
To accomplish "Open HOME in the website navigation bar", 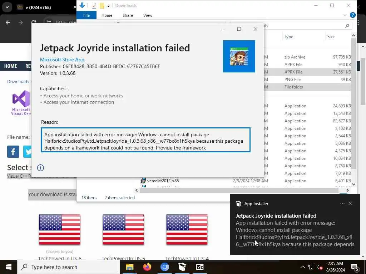I will point(10,66).
